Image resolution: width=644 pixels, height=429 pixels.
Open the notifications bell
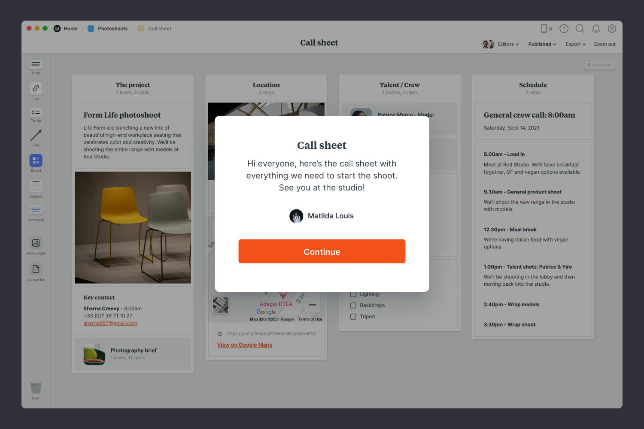pos(596,29)
